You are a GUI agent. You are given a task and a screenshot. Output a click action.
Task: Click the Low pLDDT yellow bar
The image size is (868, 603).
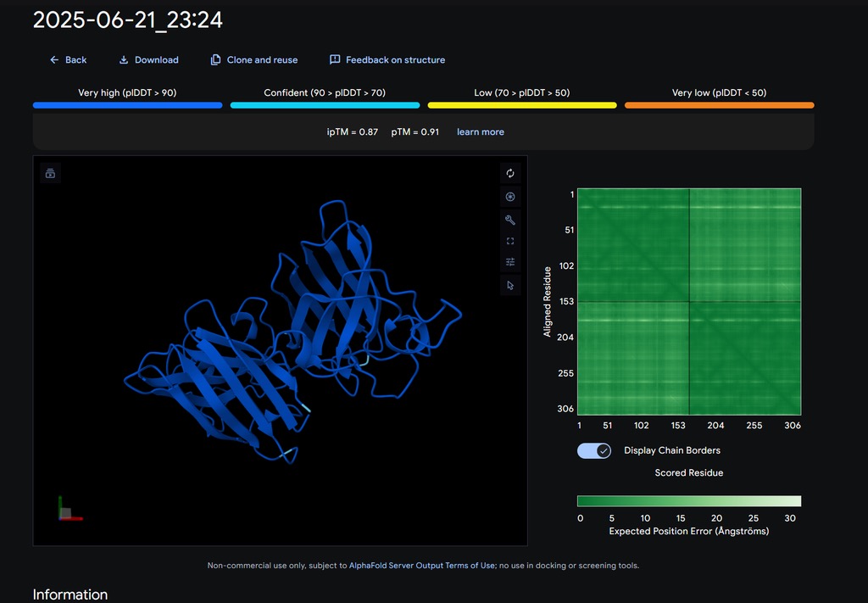(x=521, y=105)
